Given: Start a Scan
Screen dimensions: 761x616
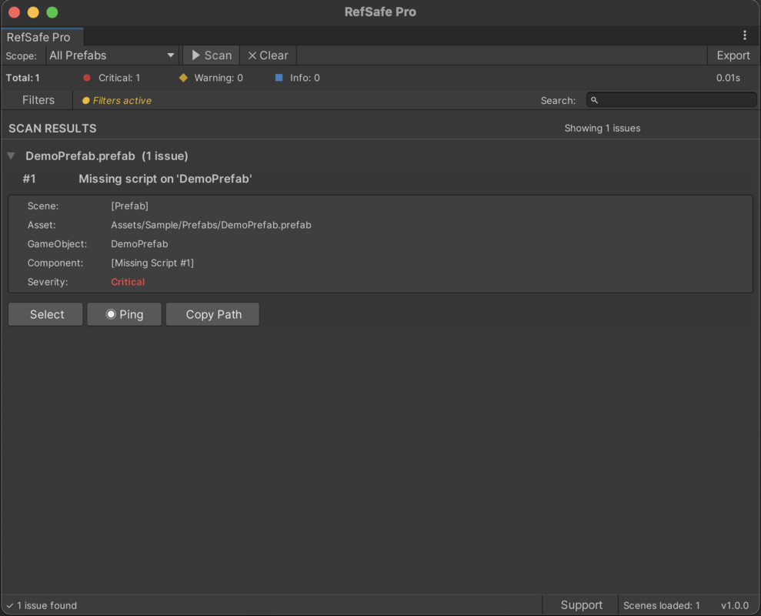Looking at the screenshot, I should pyautogui.click(x=212, y=55).
